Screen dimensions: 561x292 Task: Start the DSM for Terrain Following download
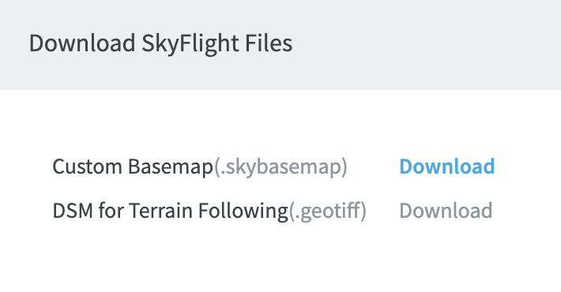[x=446, y=210]
